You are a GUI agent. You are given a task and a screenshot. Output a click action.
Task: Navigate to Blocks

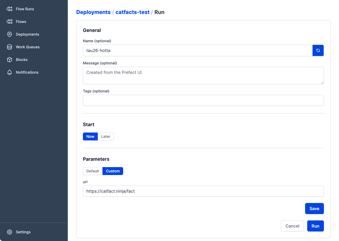22,60
